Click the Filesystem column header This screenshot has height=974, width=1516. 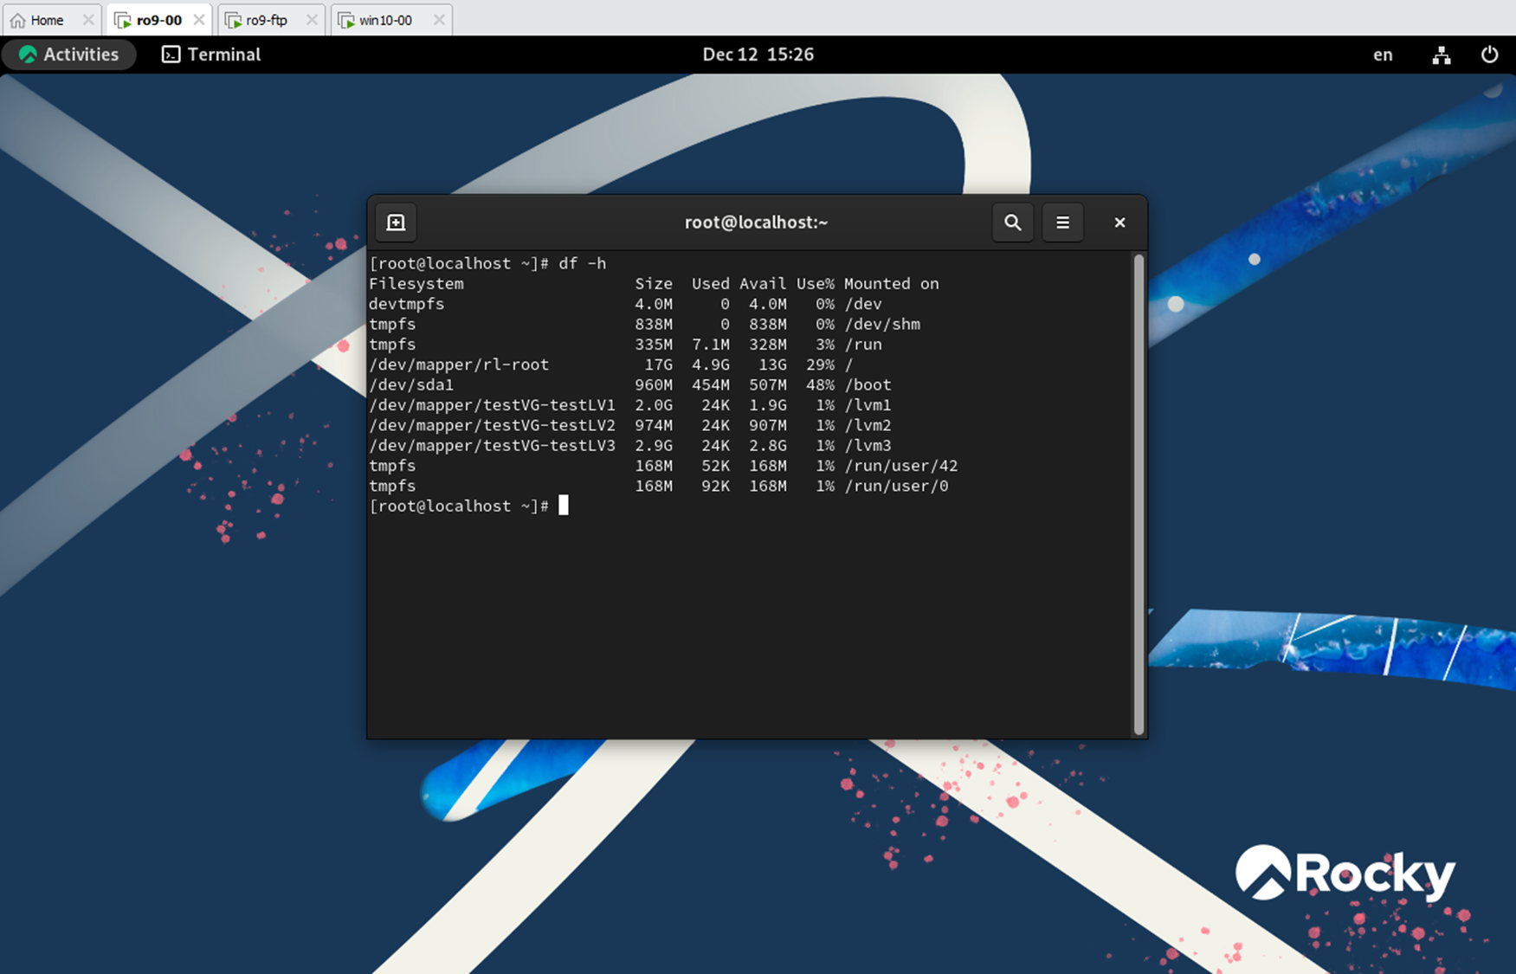416,283
